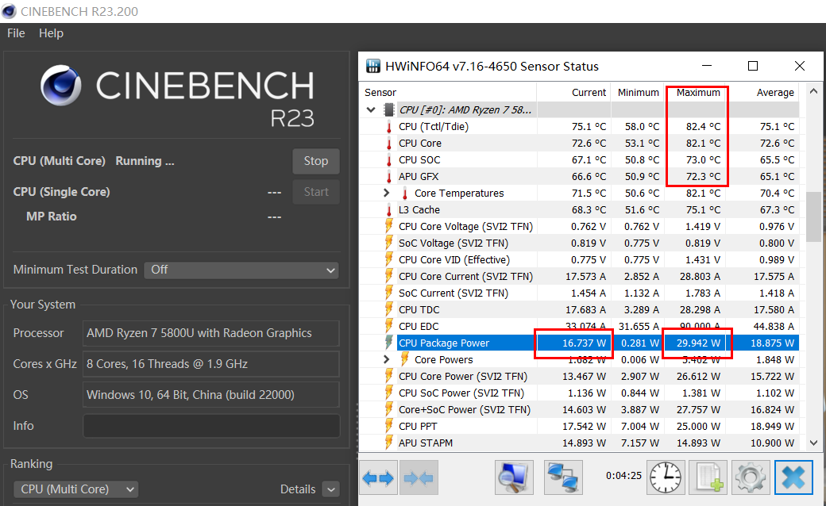
Task: Open HWiNFO remote network monitors icon
Action: pos(563,477)
